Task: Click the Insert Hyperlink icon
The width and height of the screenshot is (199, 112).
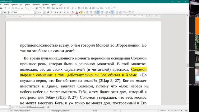Action: click(x=79, y=8)
